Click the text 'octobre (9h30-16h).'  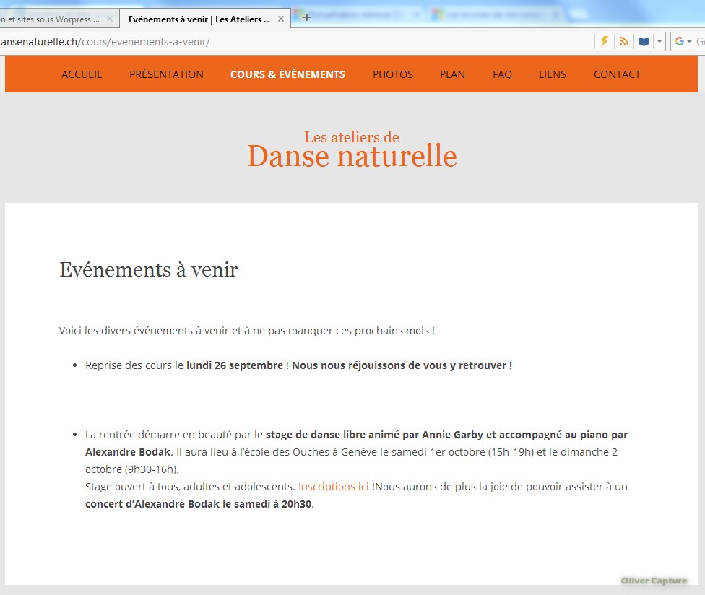tap(132, 469)
